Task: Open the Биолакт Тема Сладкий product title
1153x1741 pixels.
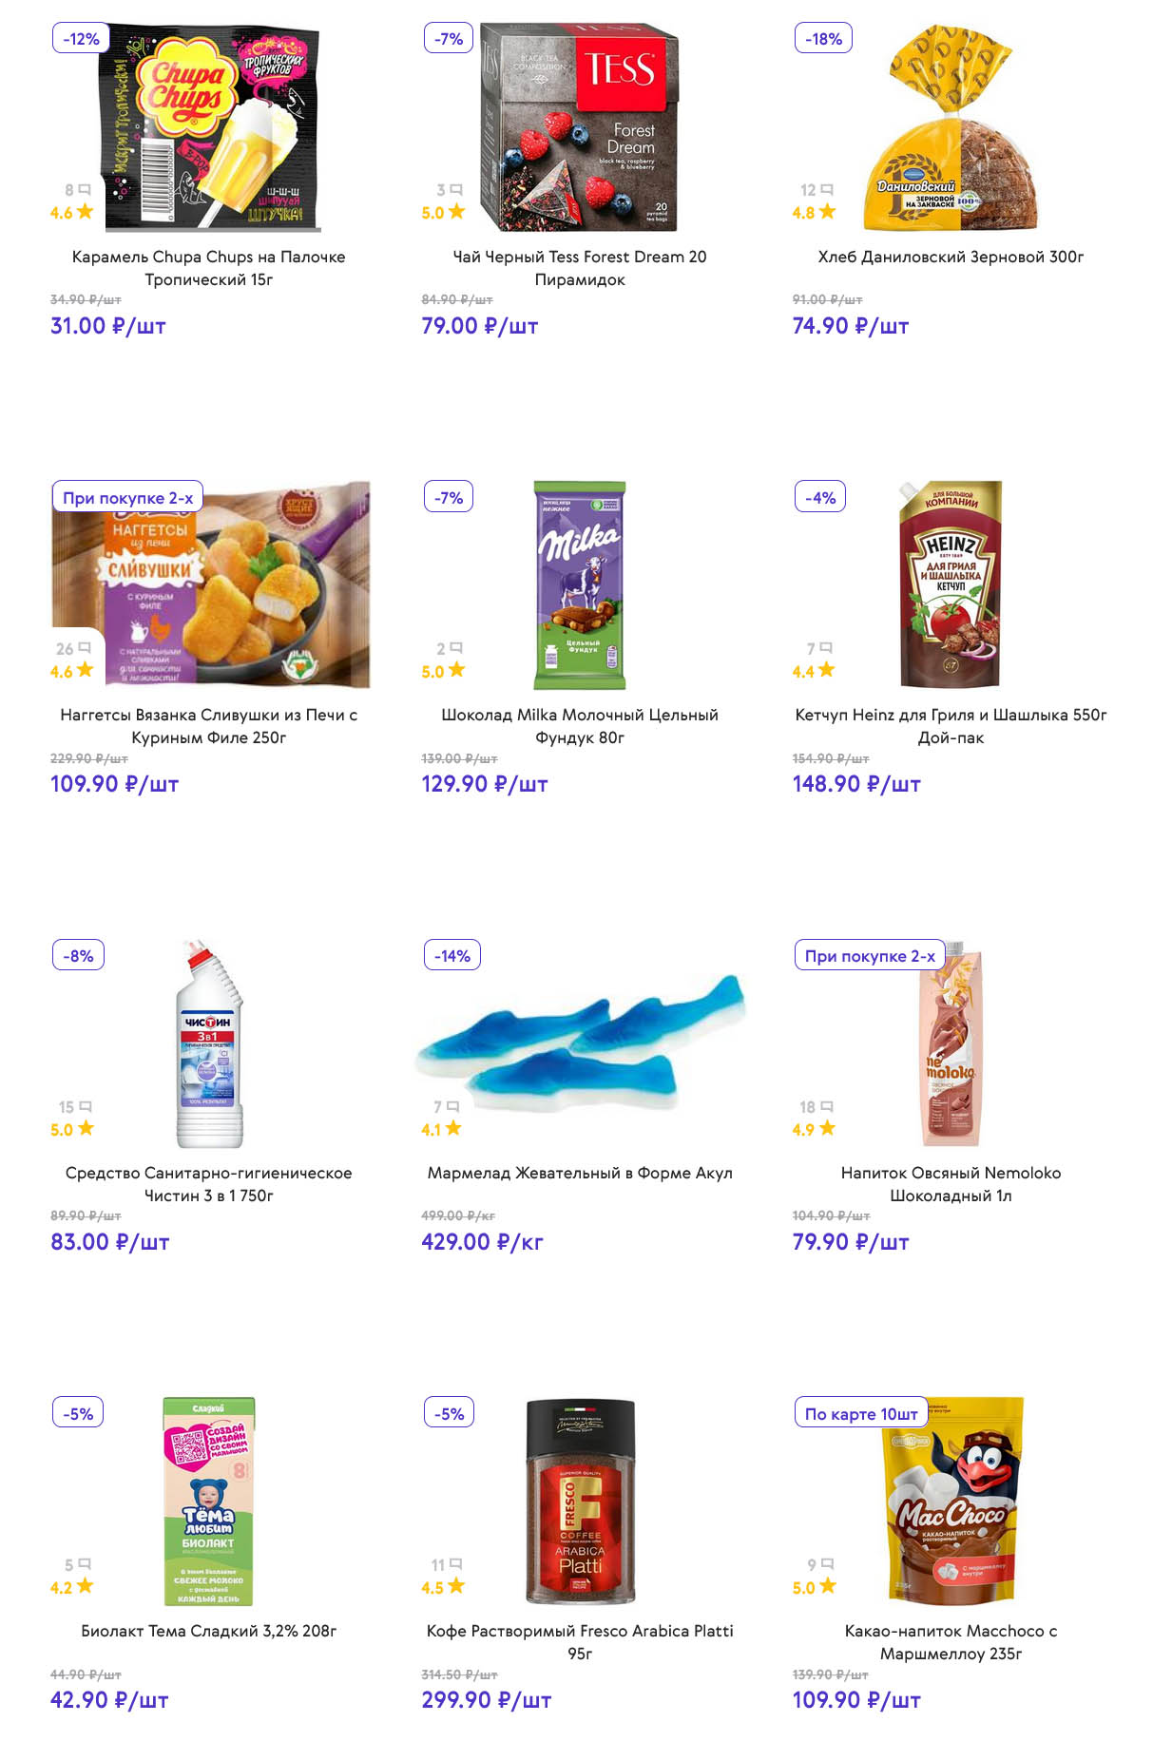Action: click(x=209, y=1631)
